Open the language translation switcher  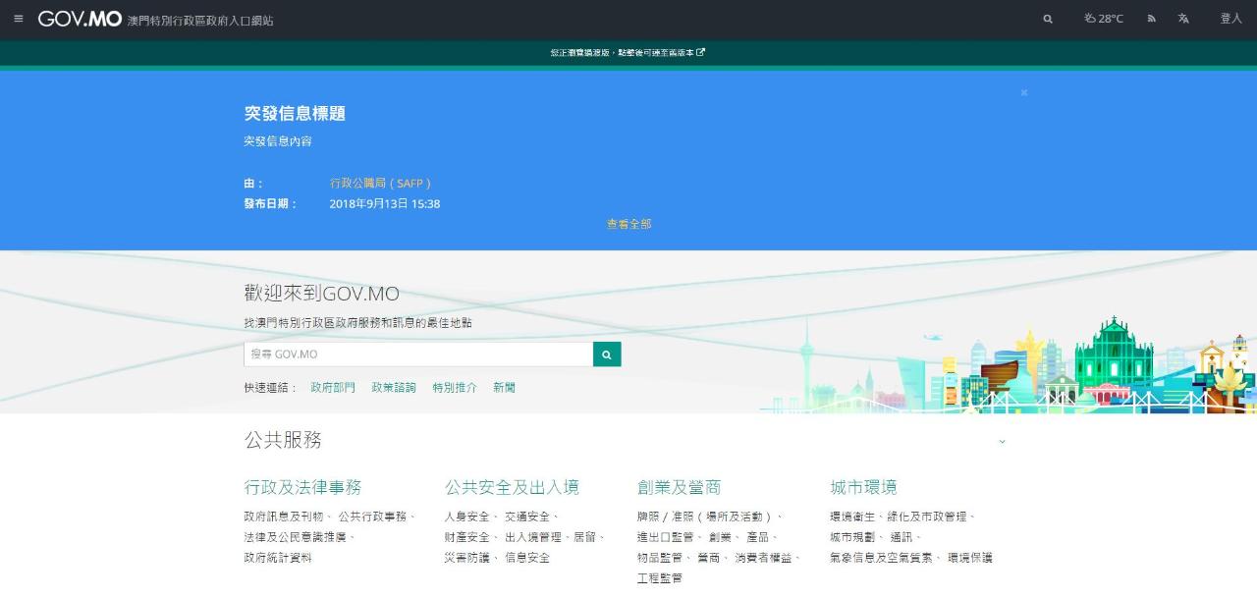point(1183,19)
